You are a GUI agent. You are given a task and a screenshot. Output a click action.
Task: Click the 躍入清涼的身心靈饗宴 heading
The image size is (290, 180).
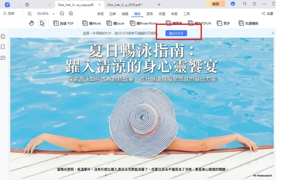pyautogui.click(x=142, y=66)
